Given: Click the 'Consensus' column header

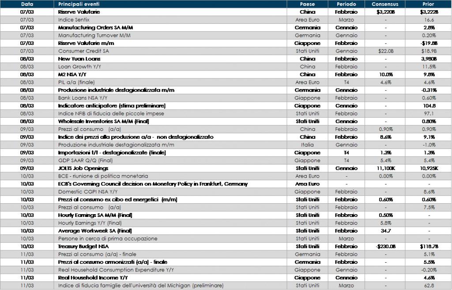Looking at the screenshot, I should (x=385, y=4).
